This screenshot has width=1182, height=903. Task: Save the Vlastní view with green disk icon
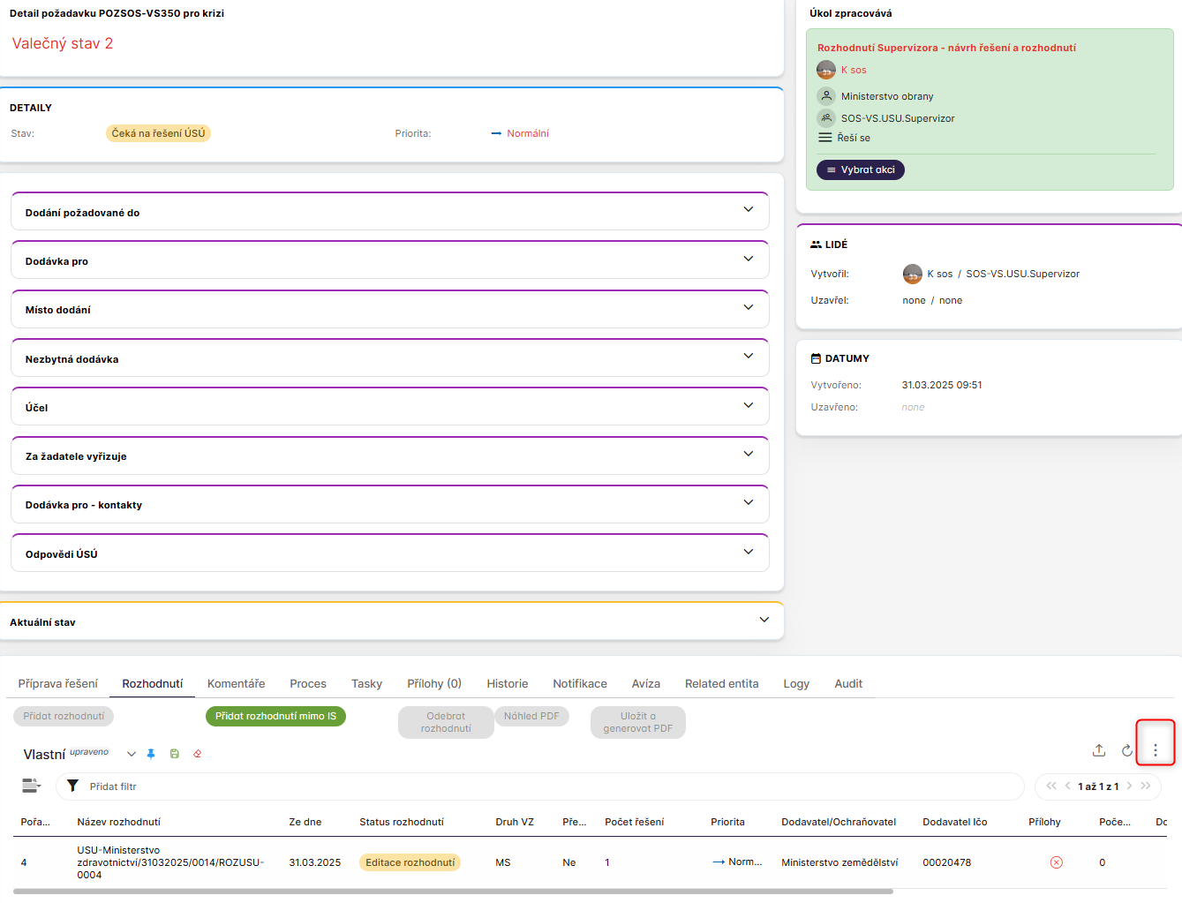coord(175,754)
